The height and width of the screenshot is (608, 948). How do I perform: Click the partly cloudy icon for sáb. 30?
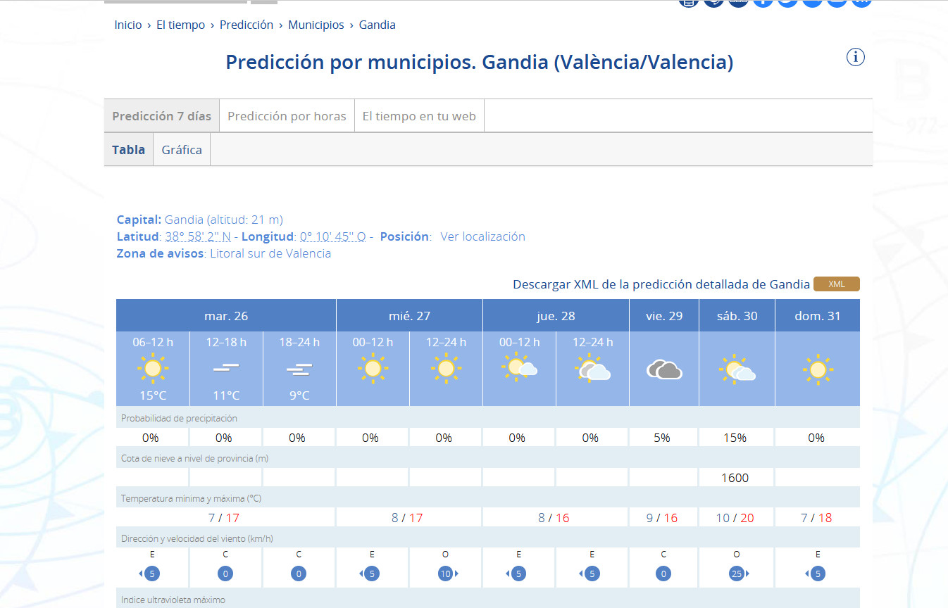[737, 368]
